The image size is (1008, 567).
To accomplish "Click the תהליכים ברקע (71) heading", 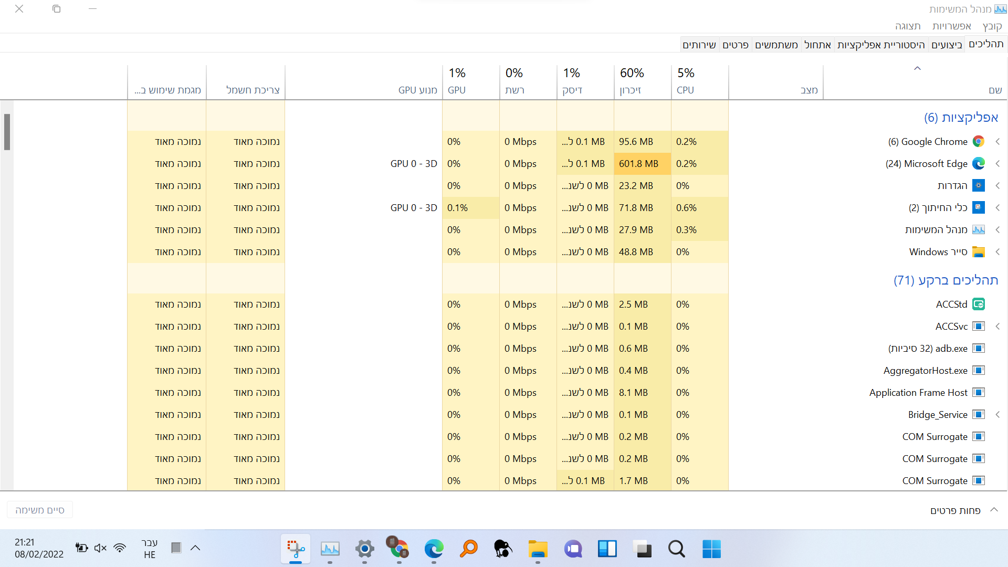I will click(946, 280).
